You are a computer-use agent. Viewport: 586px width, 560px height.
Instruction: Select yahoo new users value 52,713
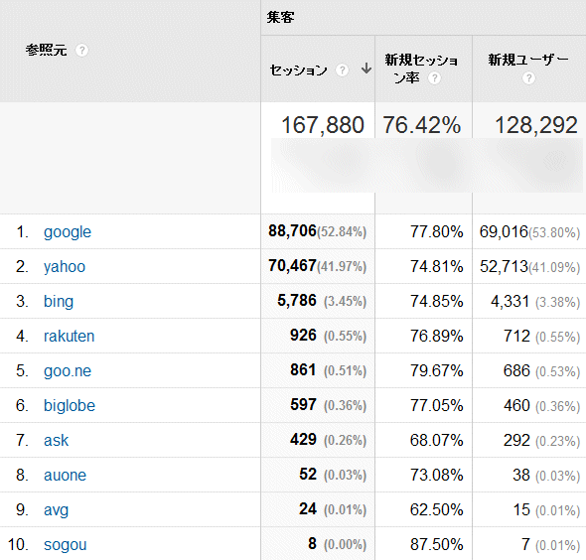(x=504, y=267)
